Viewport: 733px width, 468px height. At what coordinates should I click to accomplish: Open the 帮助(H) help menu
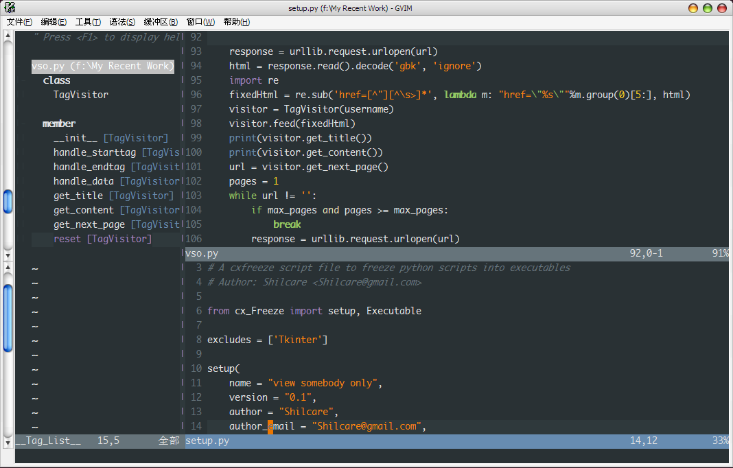237,22
